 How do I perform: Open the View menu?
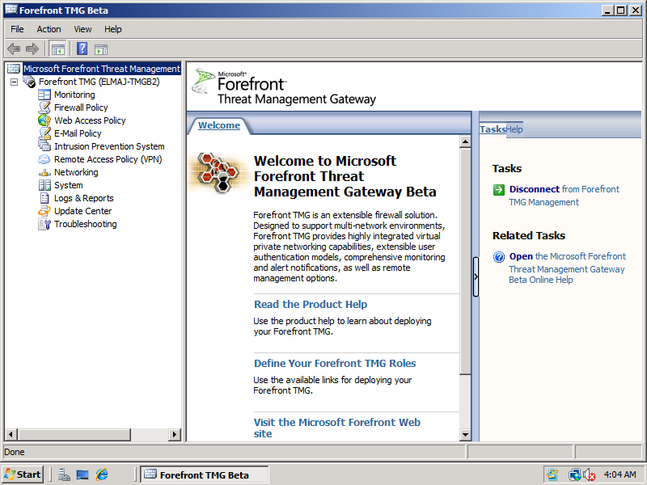pyautogui.click(x=82, y=29)
